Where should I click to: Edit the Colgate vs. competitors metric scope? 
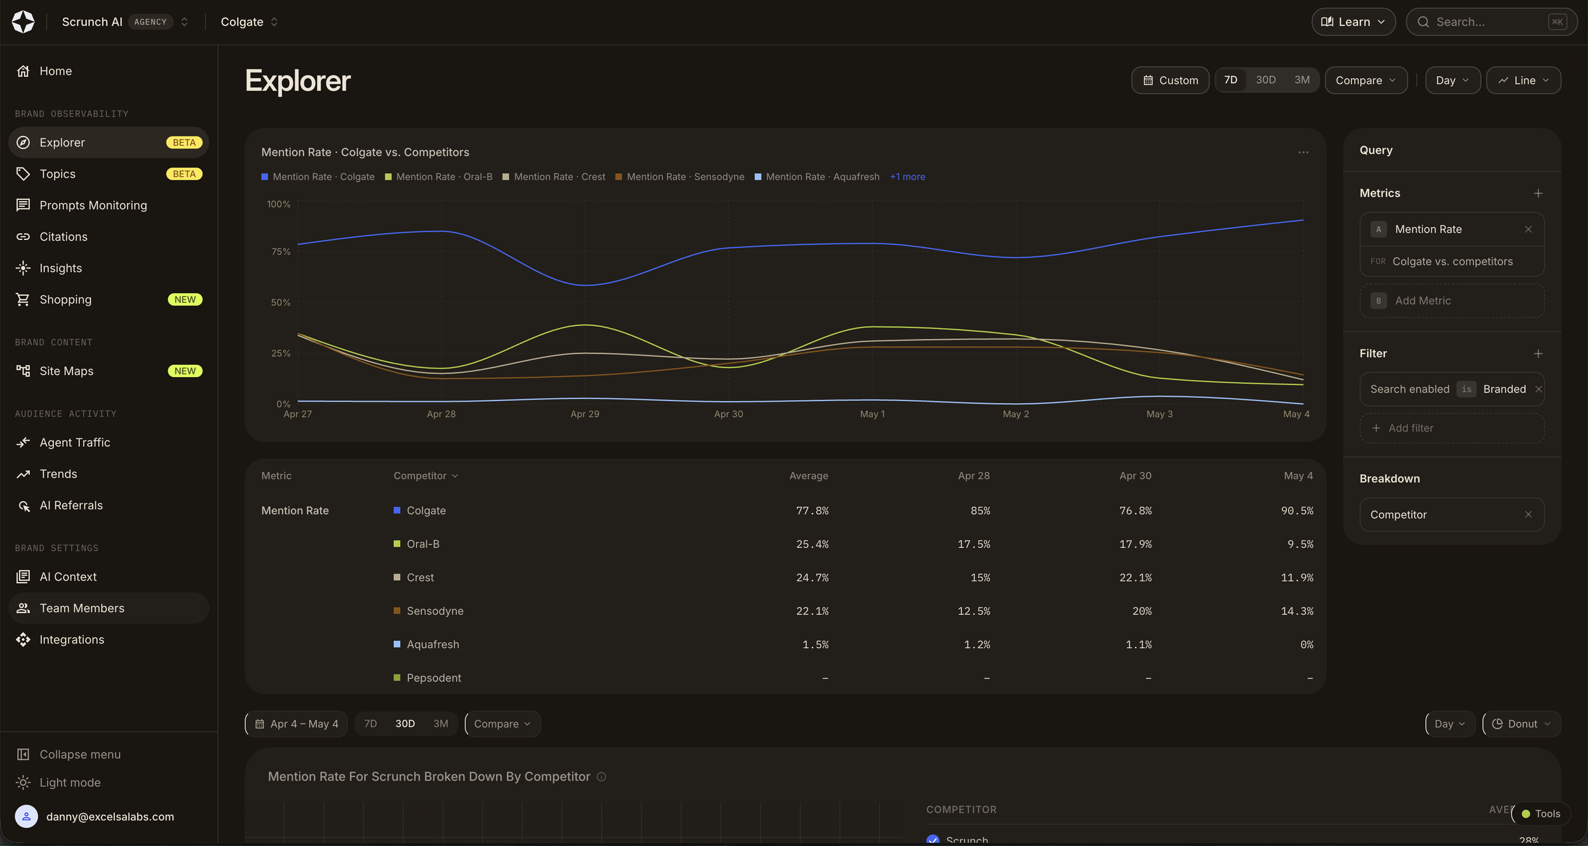click(x=1451, y=261)
